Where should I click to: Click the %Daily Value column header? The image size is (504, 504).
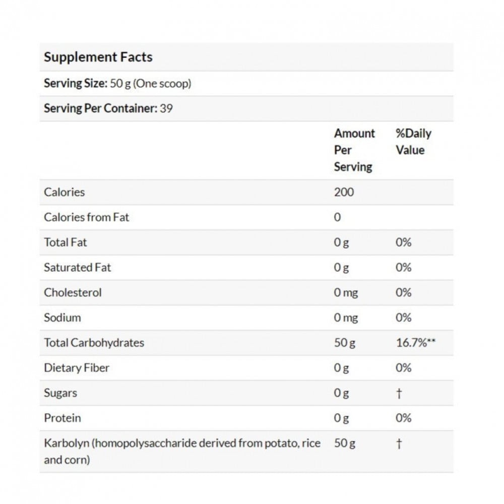tap(413, 142)
